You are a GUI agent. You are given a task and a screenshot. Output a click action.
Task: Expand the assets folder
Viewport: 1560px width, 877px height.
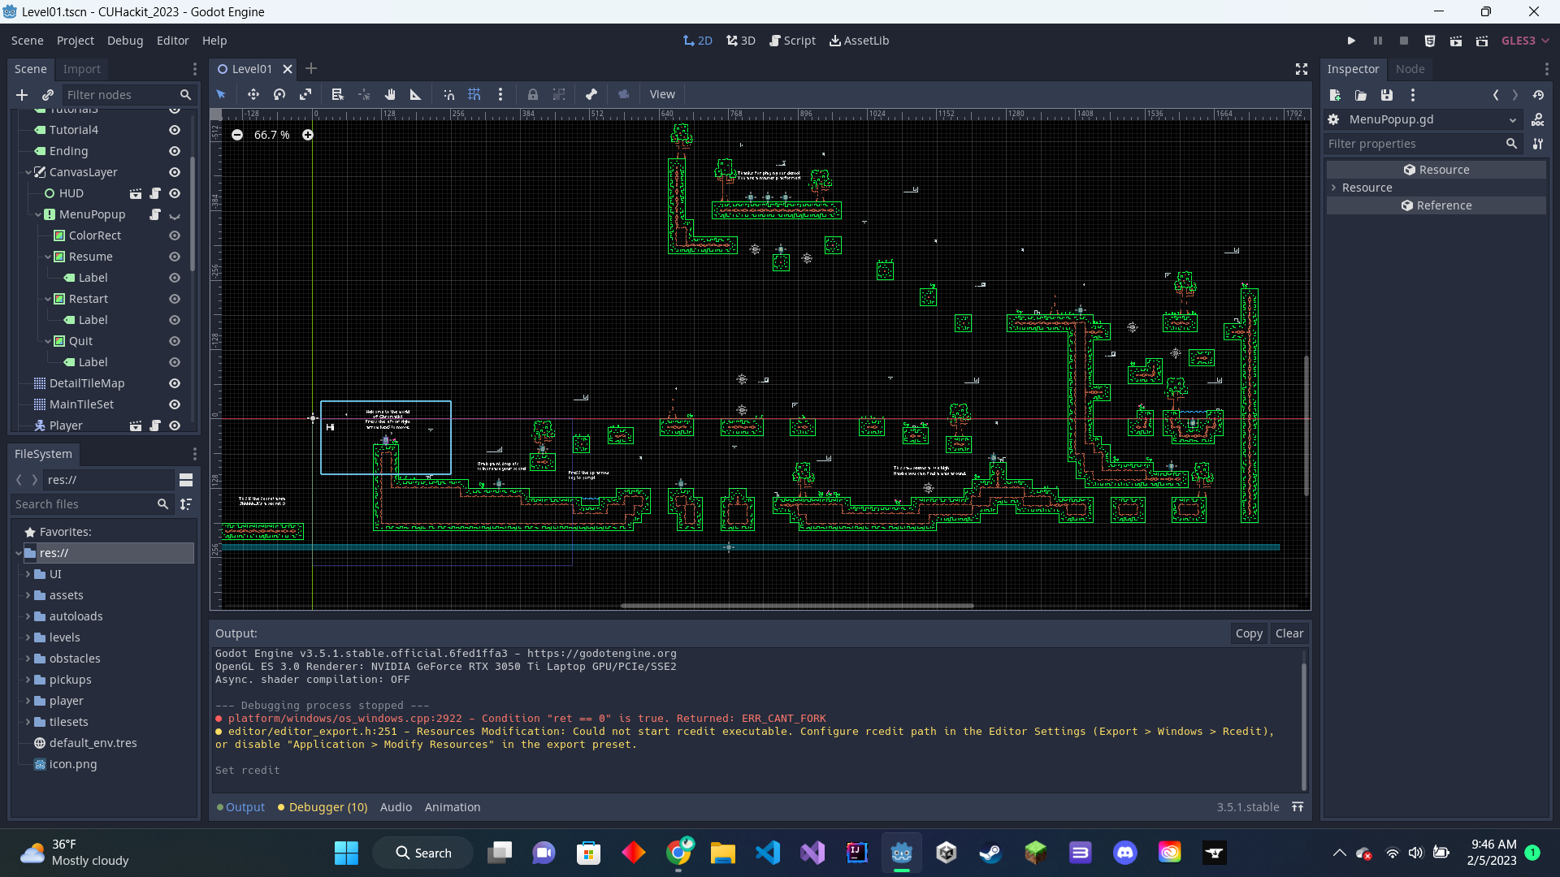coord(28,595)
